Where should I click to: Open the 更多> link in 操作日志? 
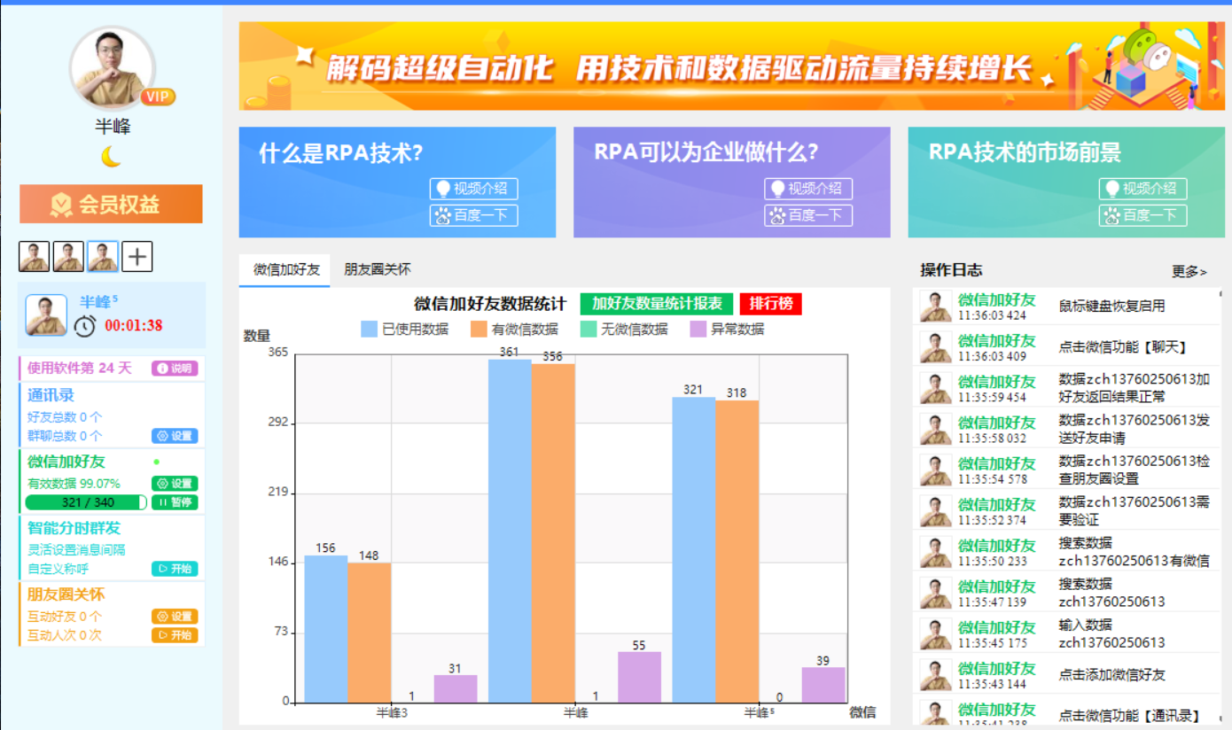(x=1189, y=272)
